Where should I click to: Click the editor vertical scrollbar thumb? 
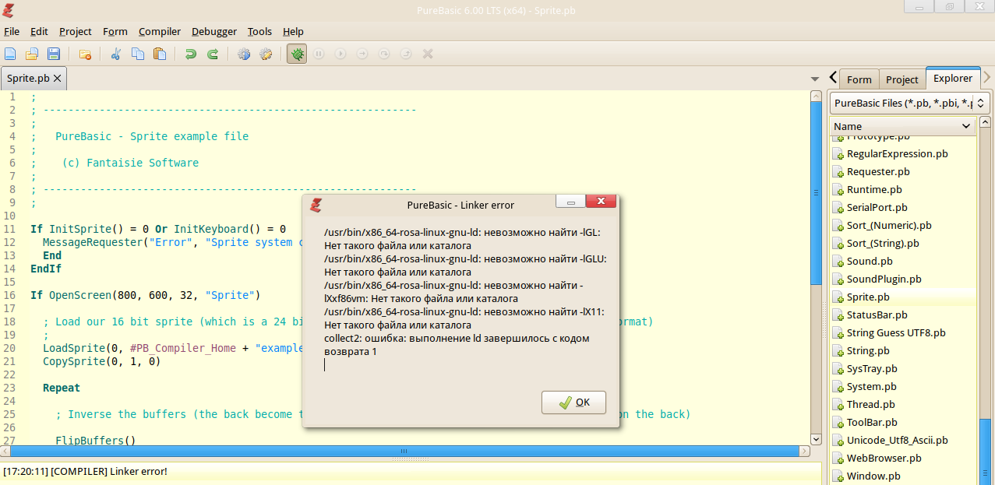[x=816, y=195]
